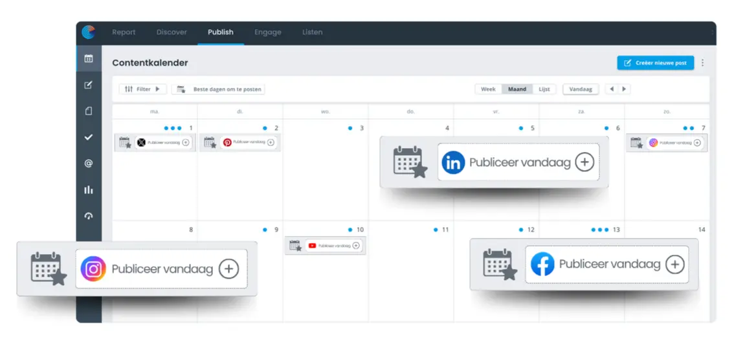Open the speedometer gauge sidebar icon
Image resolution: width=745 pixels, height=355 pixels.
[x=89, y=216]
